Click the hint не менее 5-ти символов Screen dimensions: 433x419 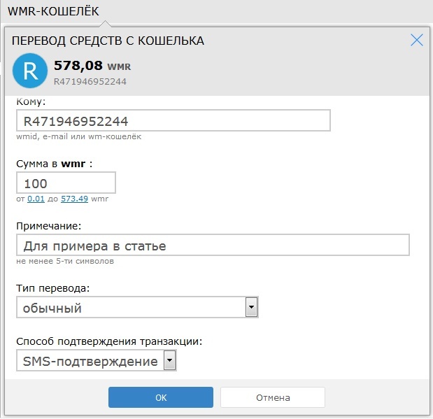[65, 261]
